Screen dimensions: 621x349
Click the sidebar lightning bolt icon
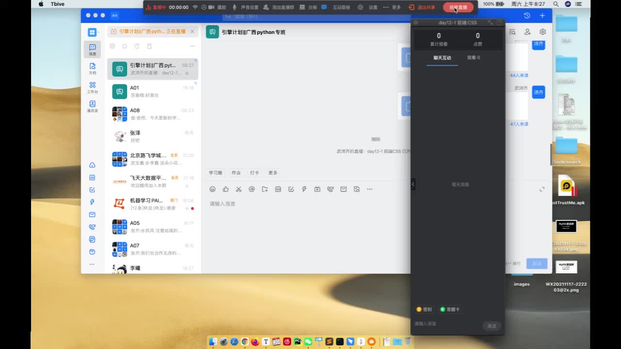point(92,202)
